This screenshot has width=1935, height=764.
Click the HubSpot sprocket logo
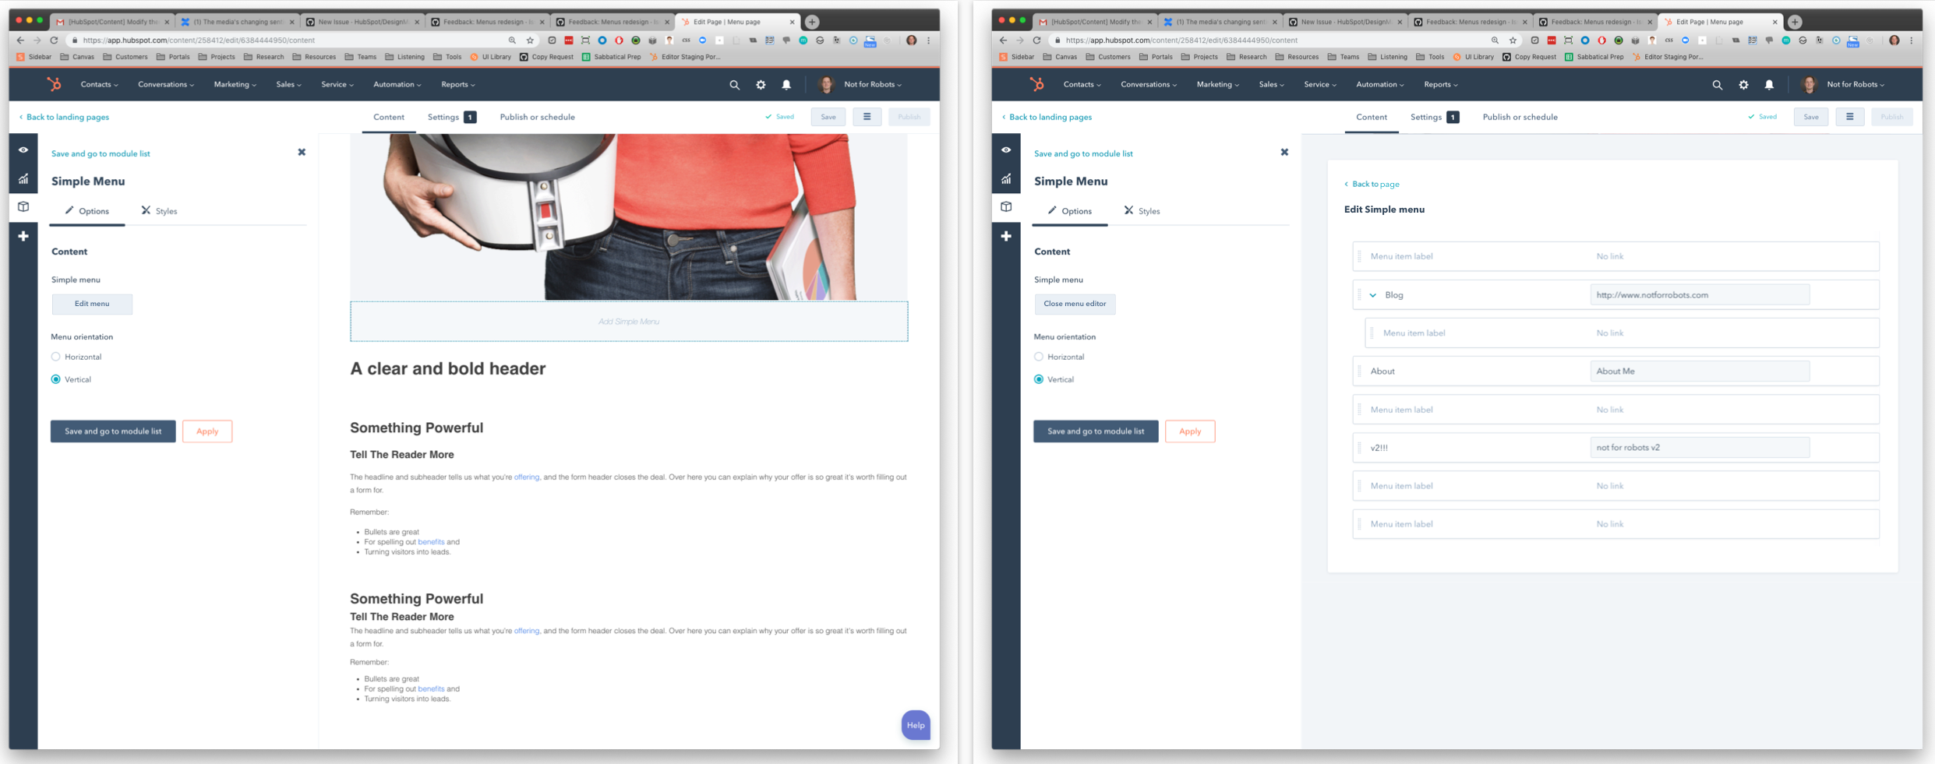54,84
